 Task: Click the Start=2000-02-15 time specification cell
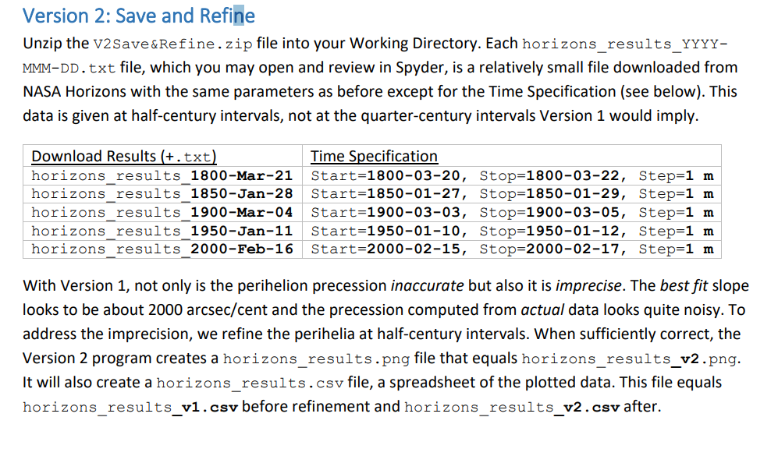coord(512,249)
